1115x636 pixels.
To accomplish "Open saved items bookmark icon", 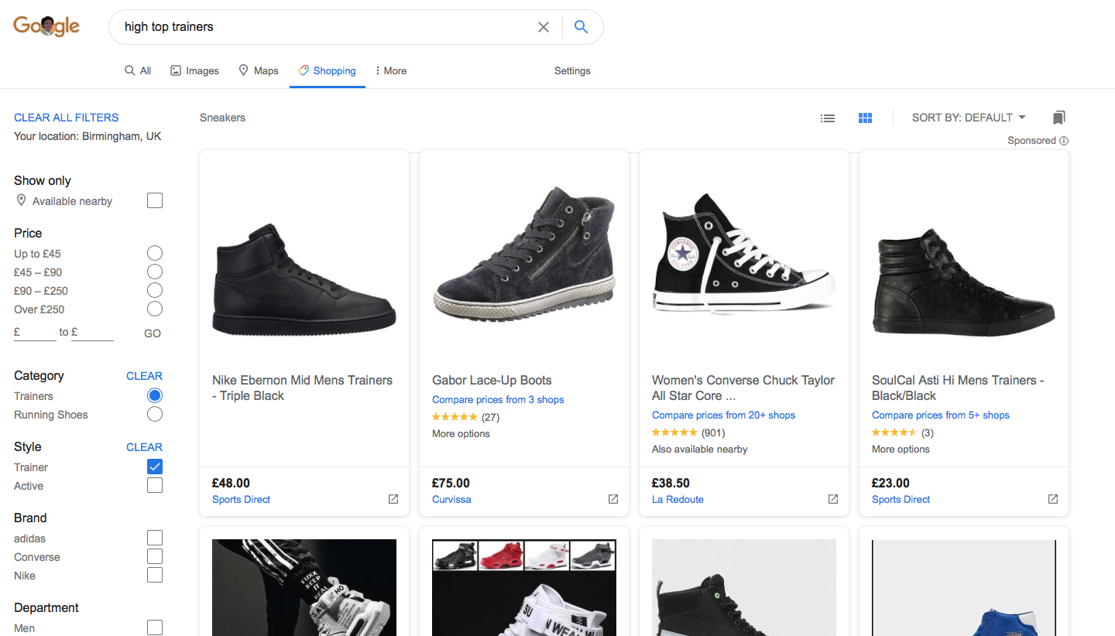I will [1059, 118].
